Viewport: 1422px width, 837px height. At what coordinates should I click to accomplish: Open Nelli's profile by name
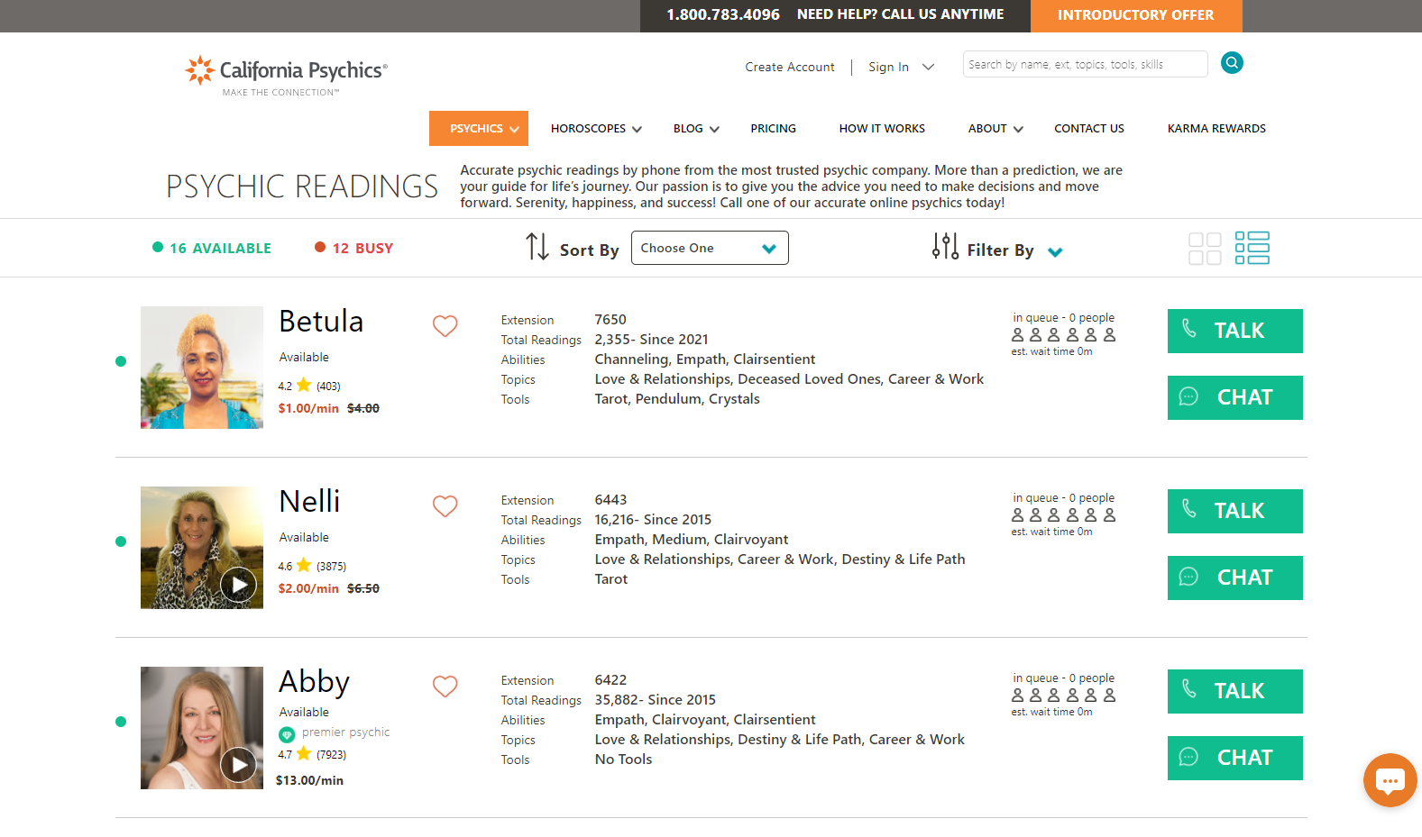(x=309, y=502)
